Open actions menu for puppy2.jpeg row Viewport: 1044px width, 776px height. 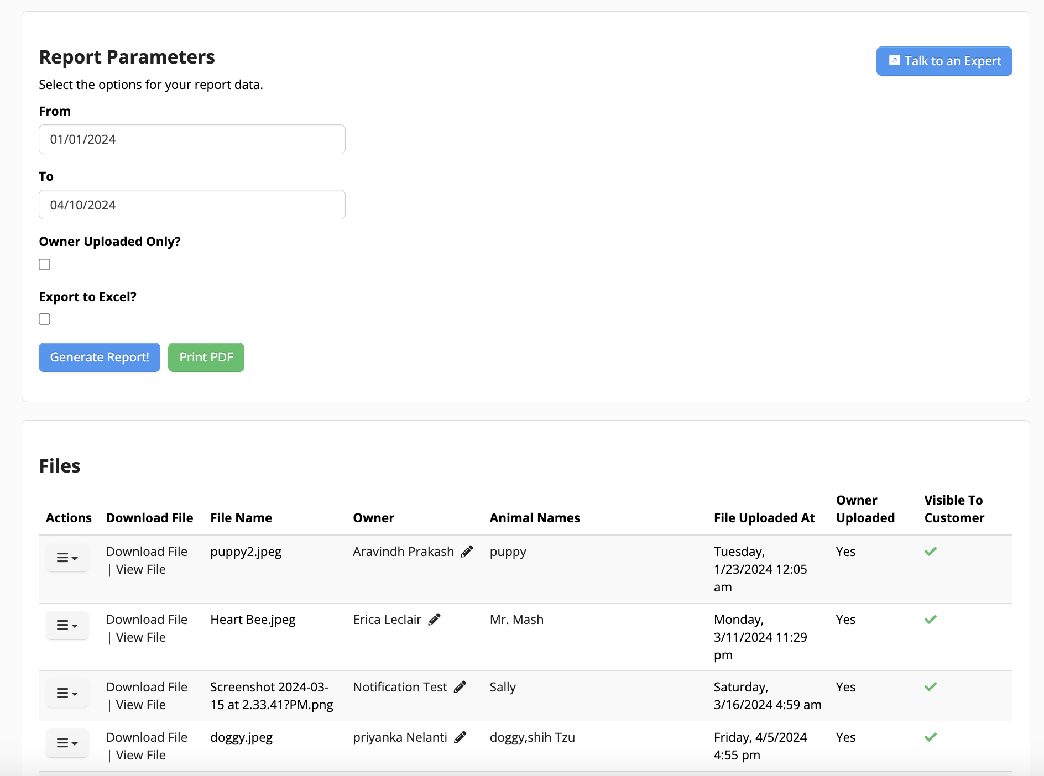pos(67,558)
